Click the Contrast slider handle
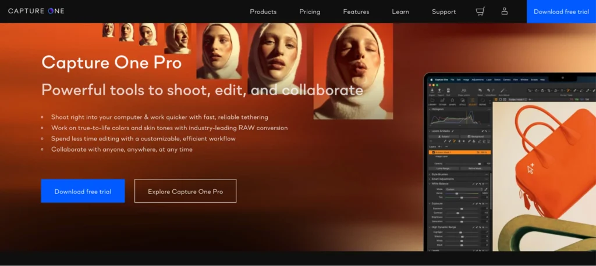The height and width of the screenshot is (266, 596). (457, 213)
